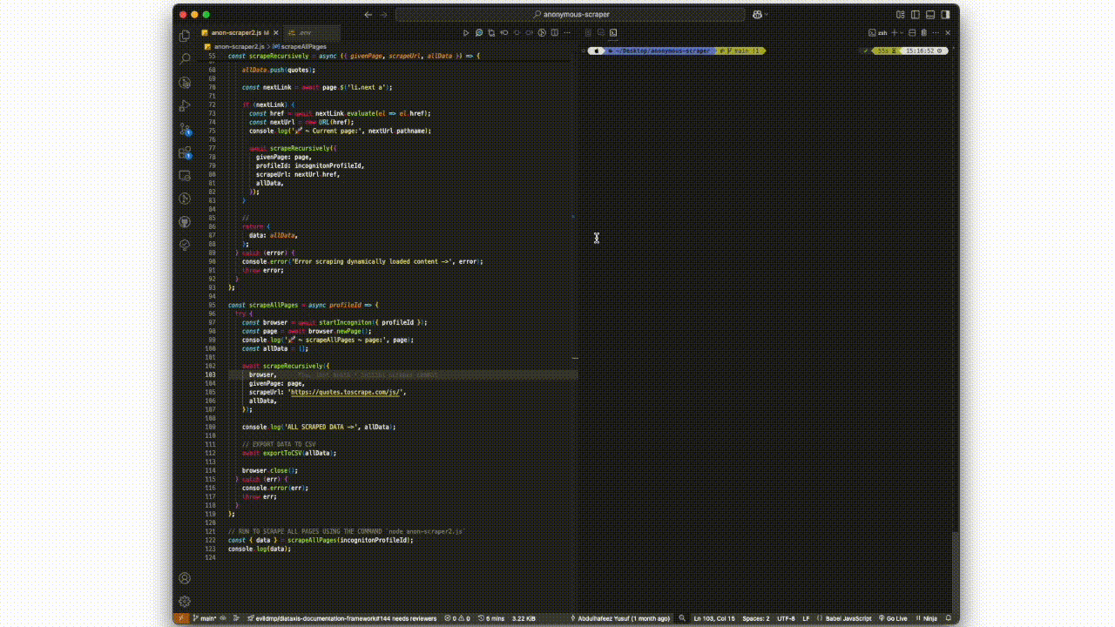The image size is (1115, 627).
Task: Open the Accounts menu icon
Action: [x=185, y=578]
